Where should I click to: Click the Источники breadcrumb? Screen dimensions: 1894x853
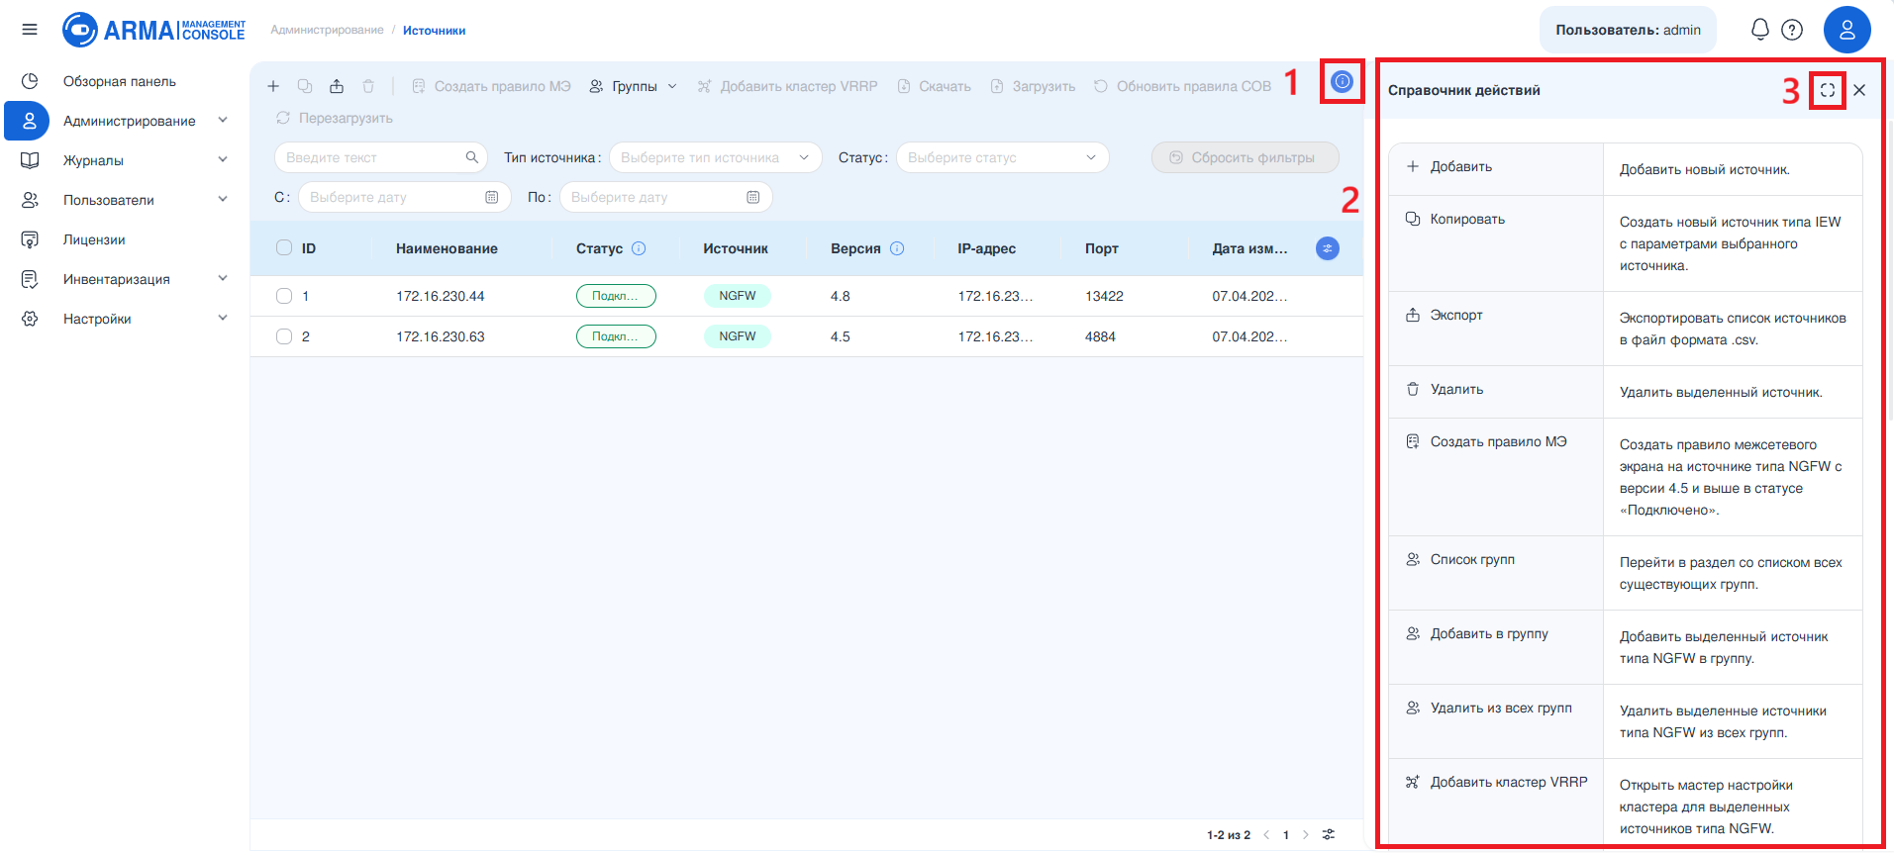(x=434, y=31)
